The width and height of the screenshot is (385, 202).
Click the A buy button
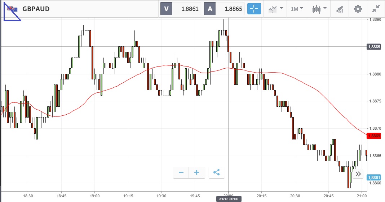click(x=210, y=9)
